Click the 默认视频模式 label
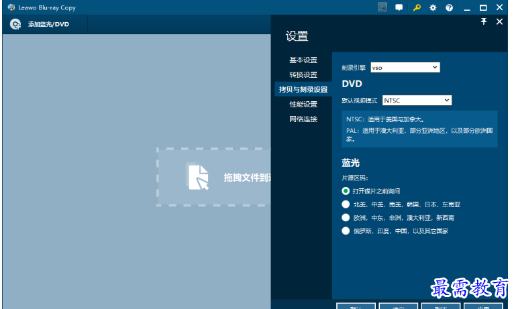 point(360,101)
